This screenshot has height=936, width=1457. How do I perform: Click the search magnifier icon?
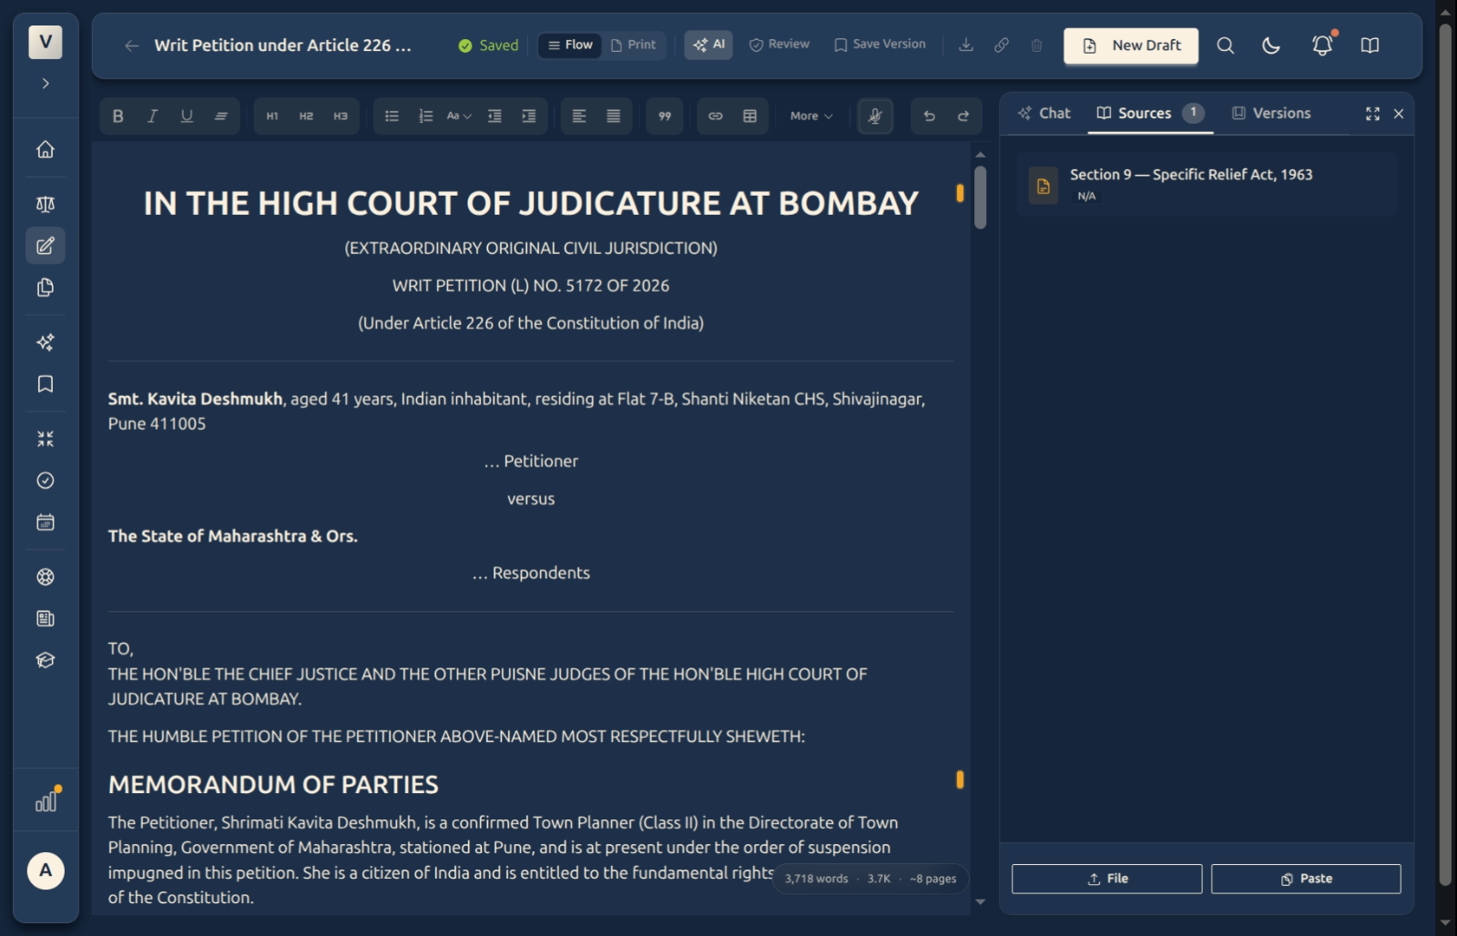[x=1226, y=45]
